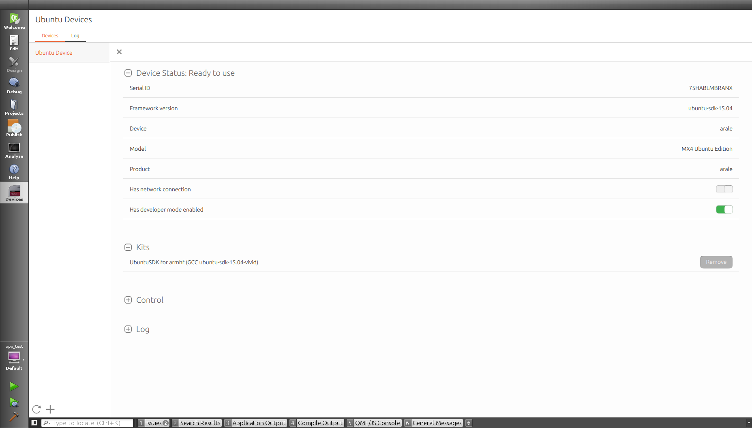Click model value MX4 Ubuntu Edition

click(707, 149)
